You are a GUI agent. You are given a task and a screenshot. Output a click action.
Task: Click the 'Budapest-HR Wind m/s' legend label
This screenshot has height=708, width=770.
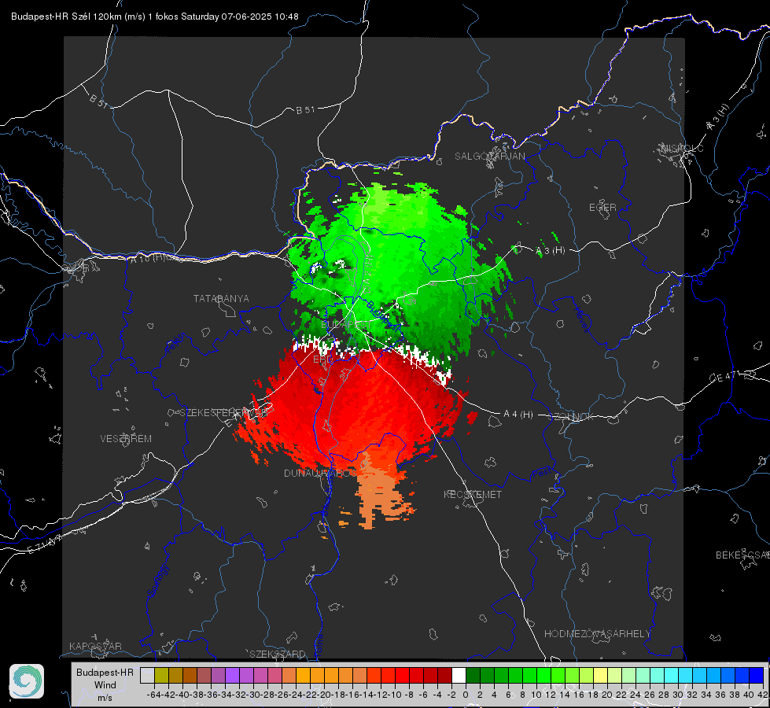point(105,684)
